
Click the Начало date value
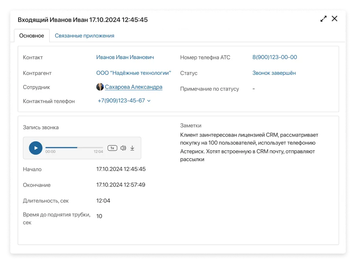click(x=121, y=169)
